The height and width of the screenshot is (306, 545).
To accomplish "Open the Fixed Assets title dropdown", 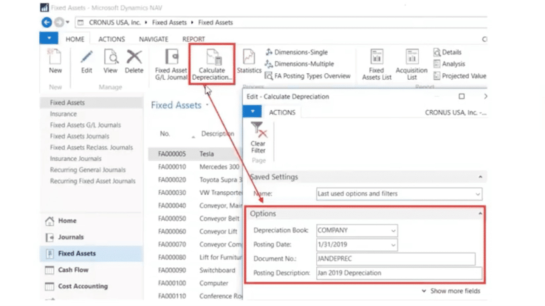I will click(207, 105).
